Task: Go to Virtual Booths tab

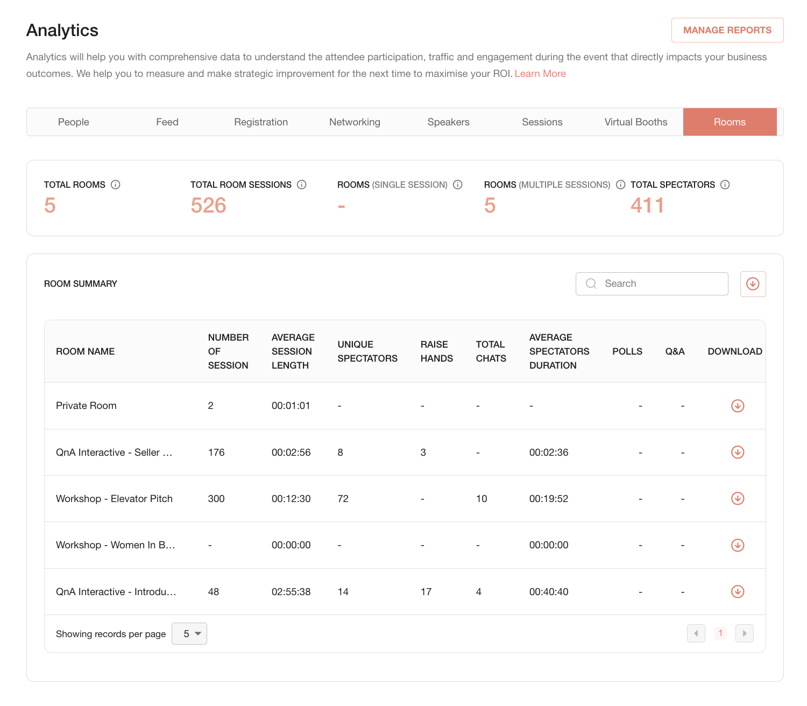Action: click(636, 122)
